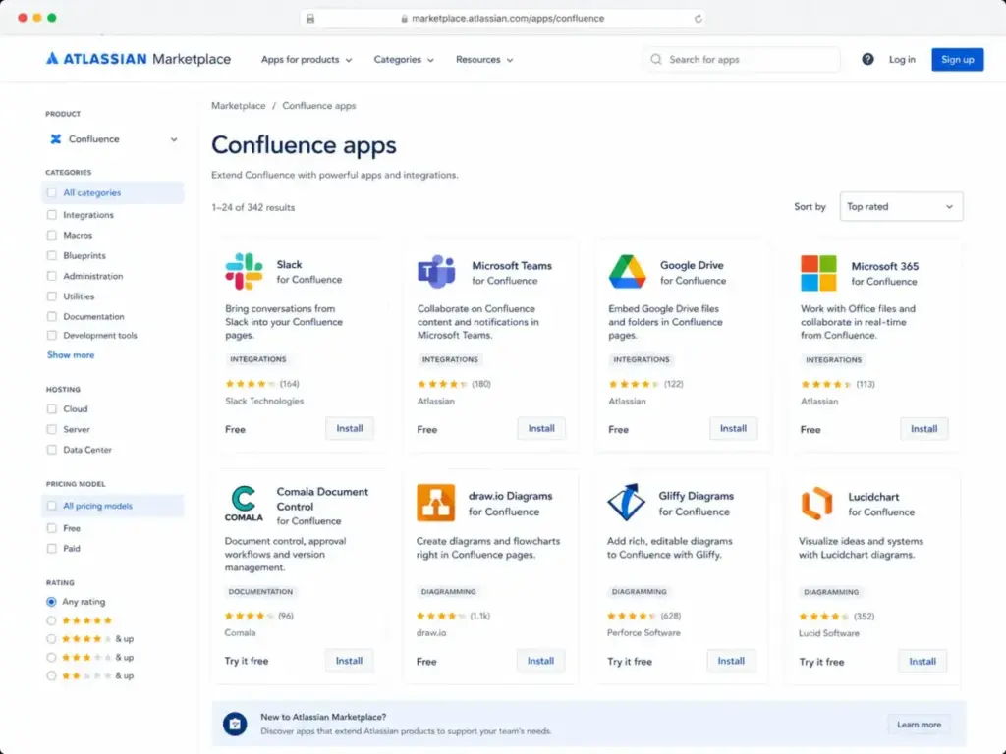Screen dimensions: 1006x754
Task: Click the Comala DOCUMENTATION tag
Action: point(260,591)
